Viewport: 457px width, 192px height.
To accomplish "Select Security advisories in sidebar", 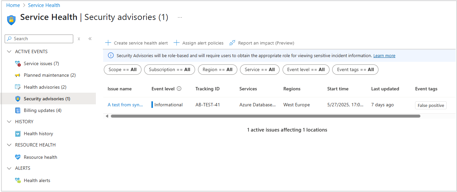I will 47,99.
